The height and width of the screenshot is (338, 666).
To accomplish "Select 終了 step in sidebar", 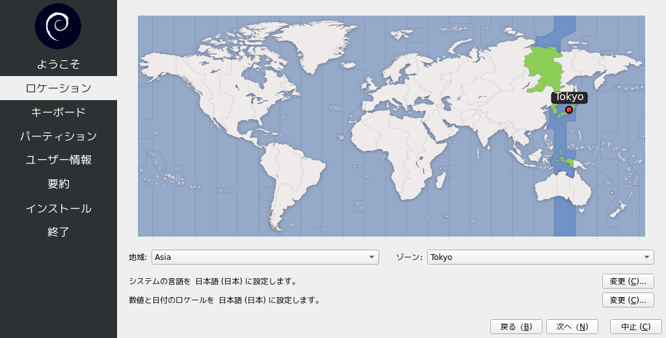I will click(58, 232).
